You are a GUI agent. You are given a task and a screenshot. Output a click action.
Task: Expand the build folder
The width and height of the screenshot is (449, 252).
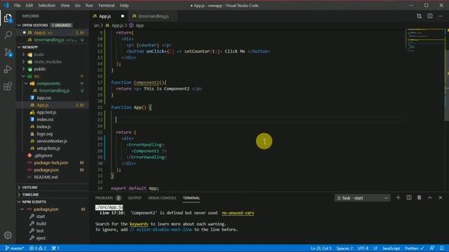[39, 55]
